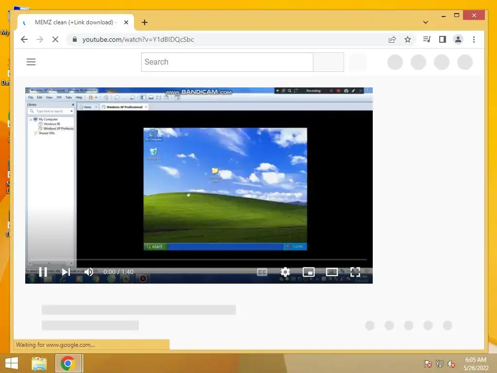Screen dimensions: 497x373
Task: Click the muted speaker tray icon
Action: 451,364
